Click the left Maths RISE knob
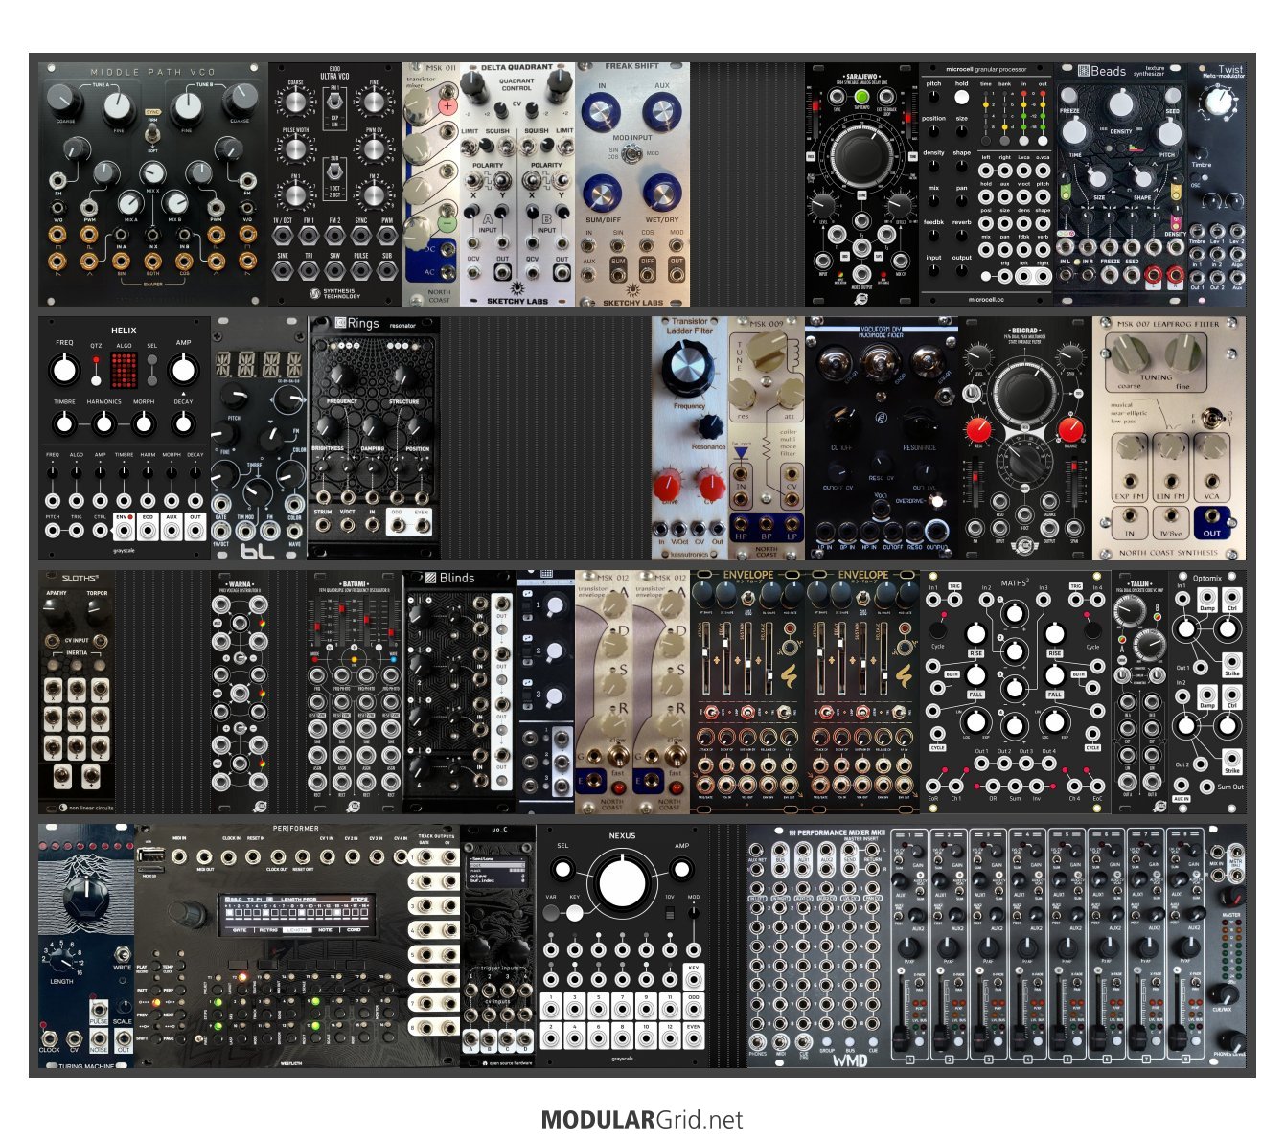 point(975,634)
